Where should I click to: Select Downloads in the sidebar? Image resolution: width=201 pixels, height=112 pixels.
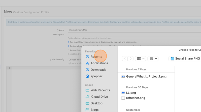pos(98,70)
